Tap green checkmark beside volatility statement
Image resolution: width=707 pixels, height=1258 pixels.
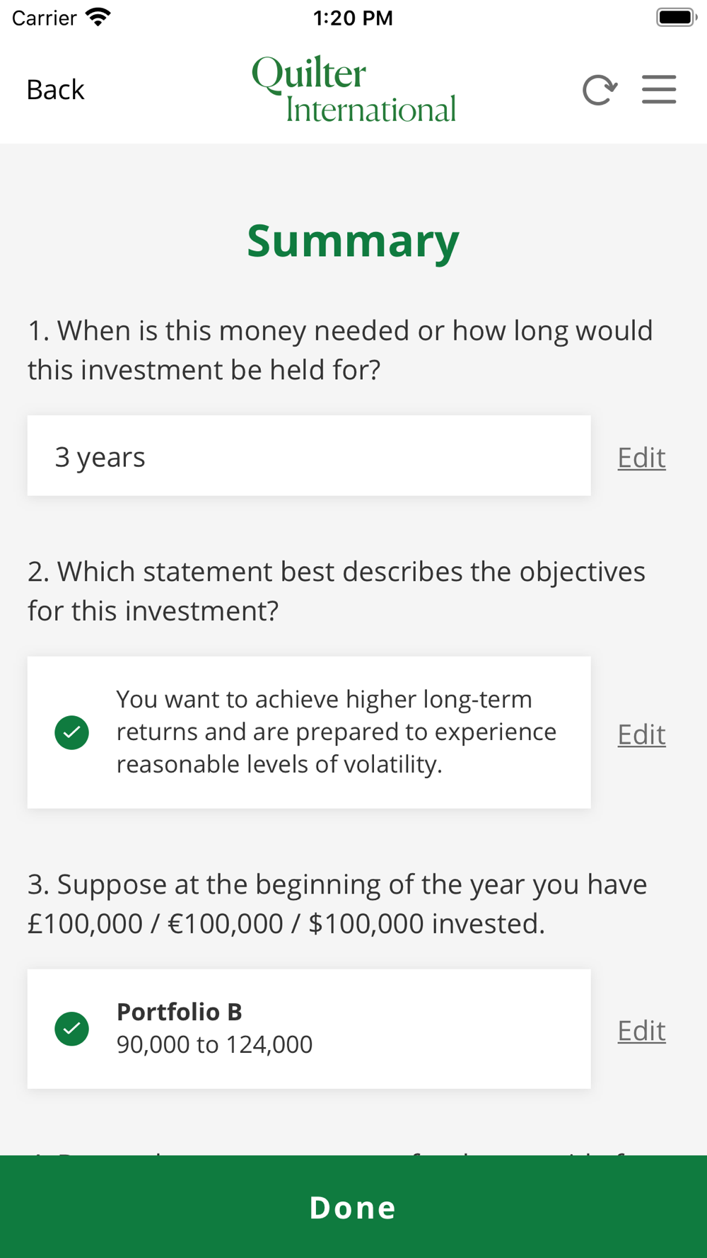coord(72,732)
